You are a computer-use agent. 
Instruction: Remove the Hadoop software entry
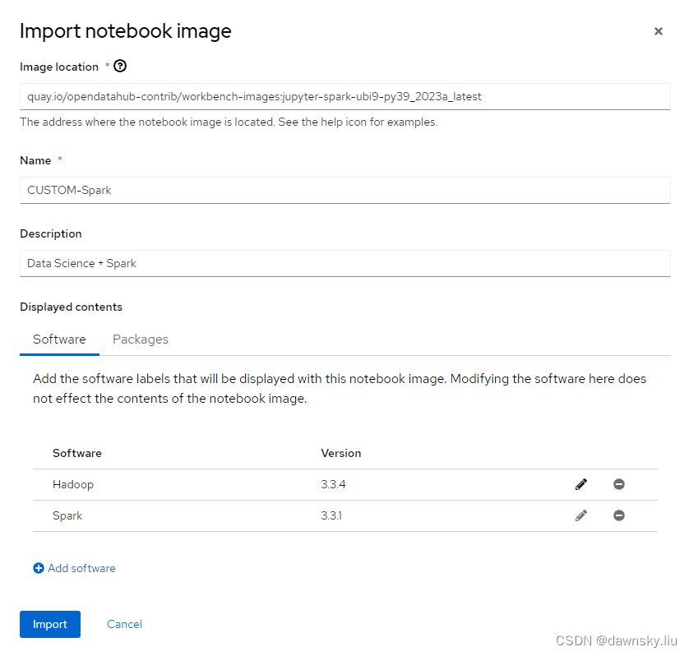pos(619,484)
